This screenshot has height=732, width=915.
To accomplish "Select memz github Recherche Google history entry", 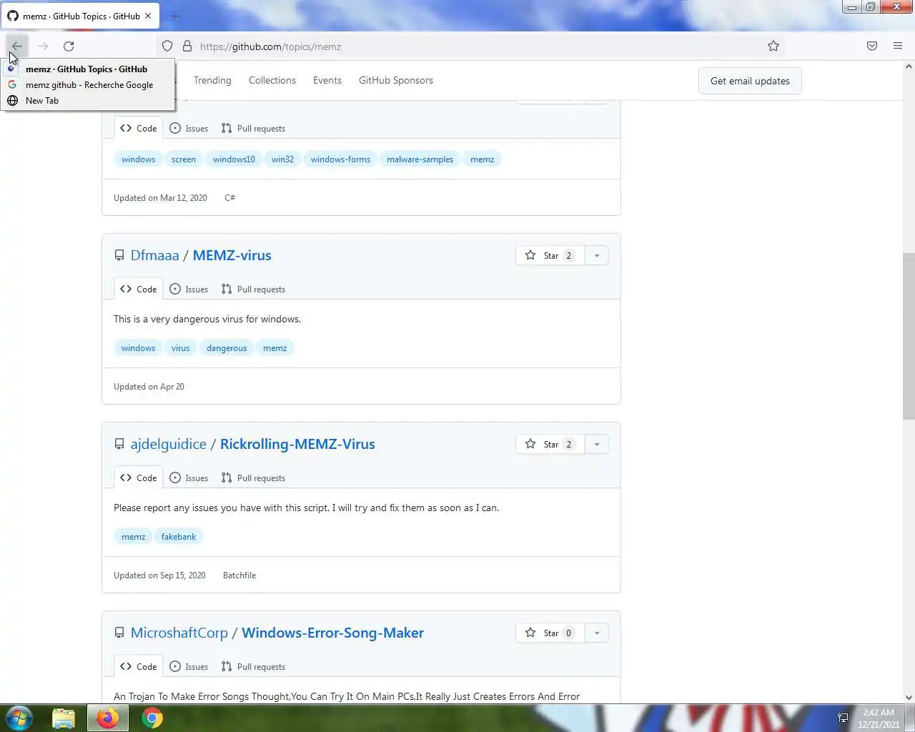I will click(x=89, y=85).
